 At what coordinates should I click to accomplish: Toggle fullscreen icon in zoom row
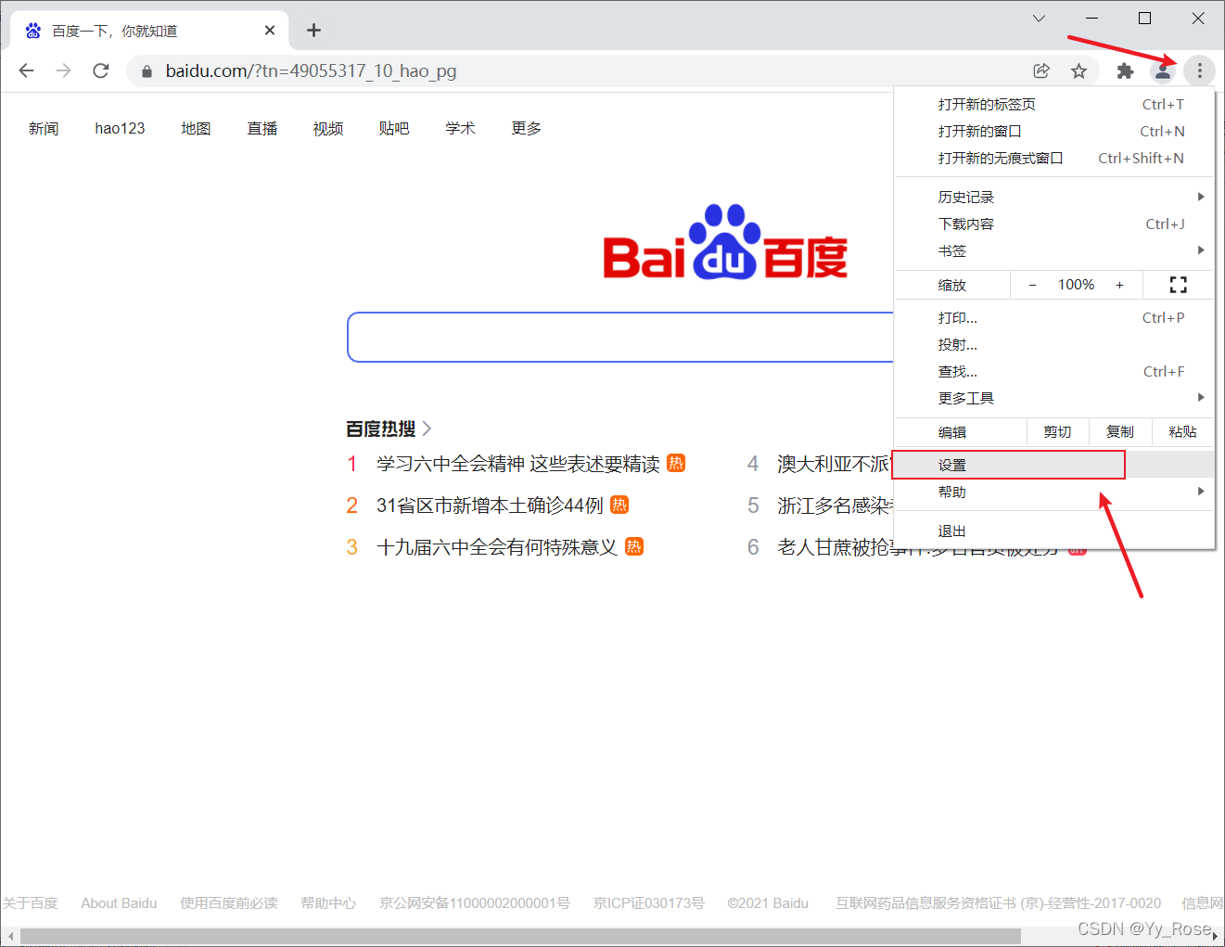(1178, 285)
